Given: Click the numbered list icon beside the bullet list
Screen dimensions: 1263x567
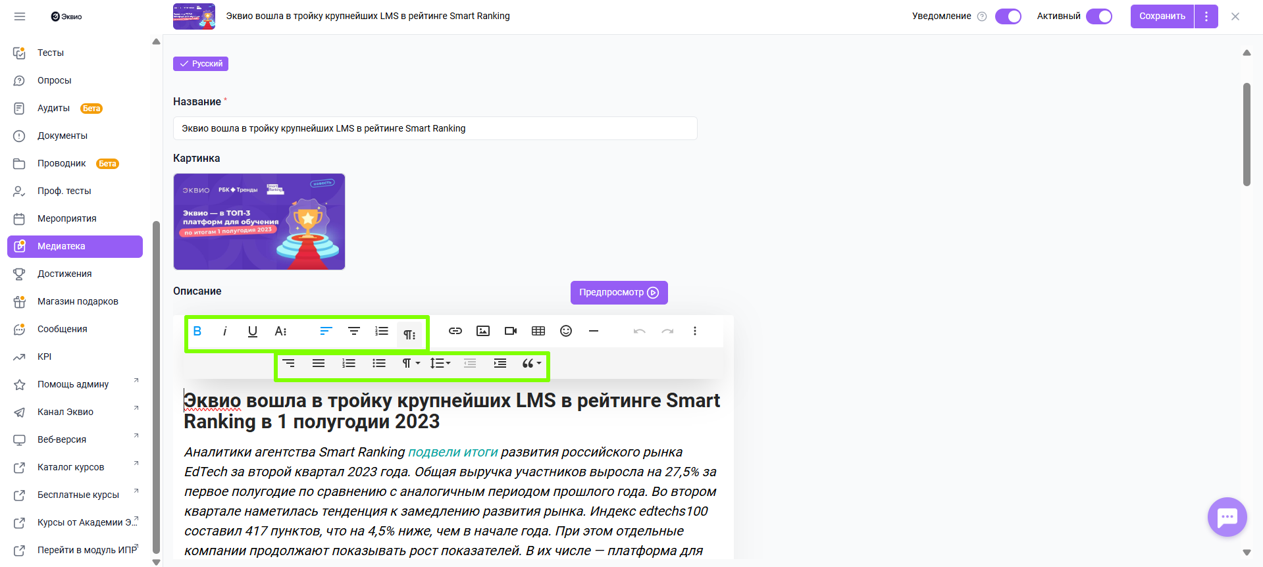Looking at the screenshot, I should (x=349, y=363).
